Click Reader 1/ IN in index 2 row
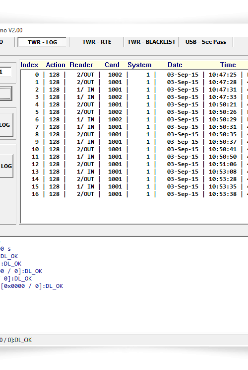 (x=85, y=90)
